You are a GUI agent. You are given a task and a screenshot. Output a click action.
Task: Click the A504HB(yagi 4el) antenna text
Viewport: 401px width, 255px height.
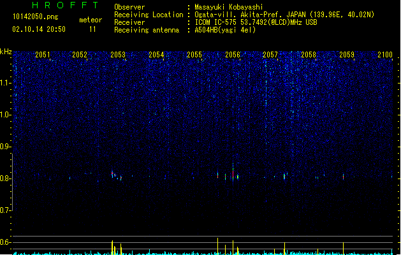(225, 30)
